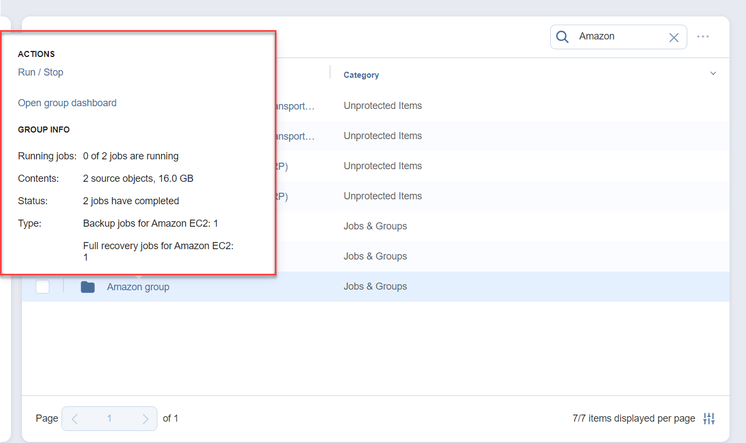Click Jobs & Groups in Amazon group row
746x443 pixels.
(x=375, y=286)
